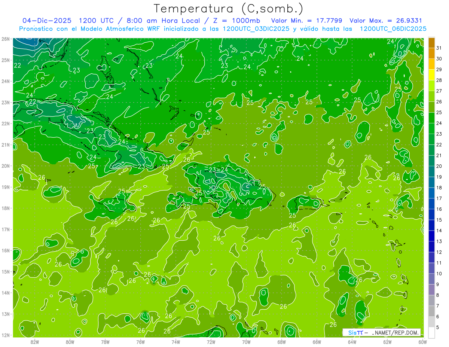Click the 14N latitude label
This screenshot has width=449, height=347.
coord(6,293)
